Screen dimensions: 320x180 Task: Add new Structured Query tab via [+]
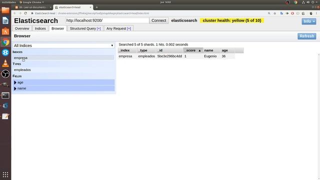[99, 28]
